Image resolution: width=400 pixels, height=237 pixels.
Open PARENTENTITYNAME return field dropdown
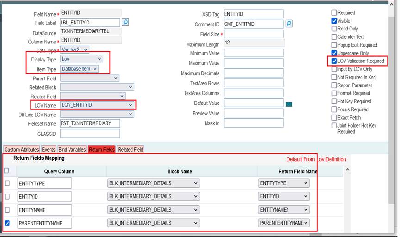pos(284,223)
